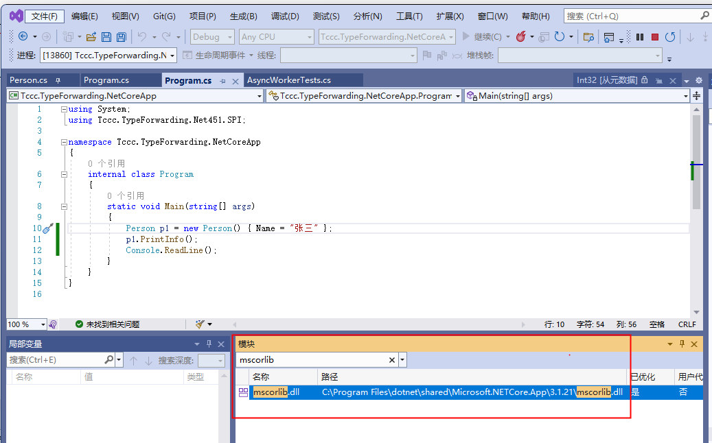Open the zoom level 100 % dropdown
This screenshot has width=712, height=443.
click(x=43, y=324)
